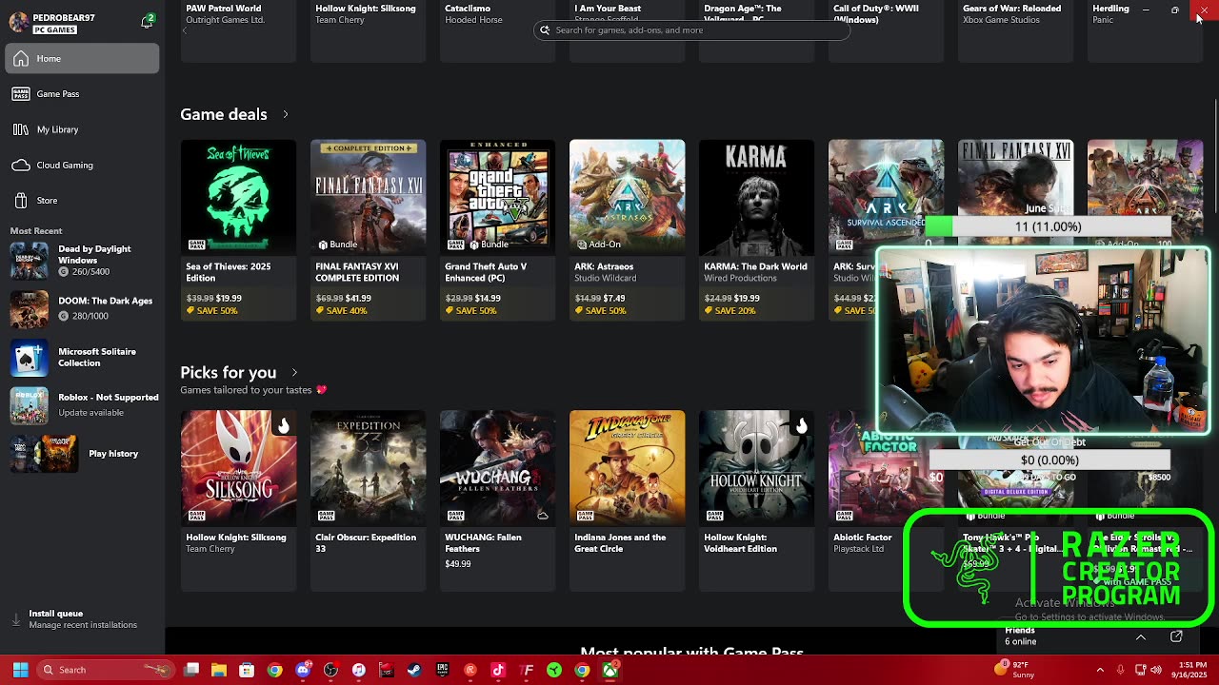Viewport: 1219px width, 685px height.
Task: Click the hot flame badge on Voidheart Edition
Action: pos(801,425)
